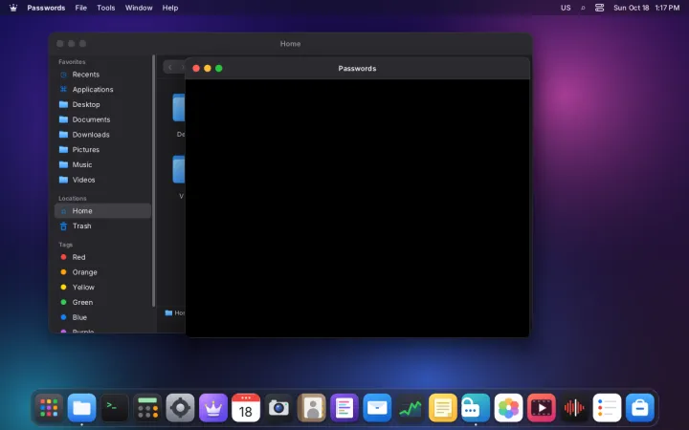Open Desktop folder in Files sidebar

[x=102, y=104]
